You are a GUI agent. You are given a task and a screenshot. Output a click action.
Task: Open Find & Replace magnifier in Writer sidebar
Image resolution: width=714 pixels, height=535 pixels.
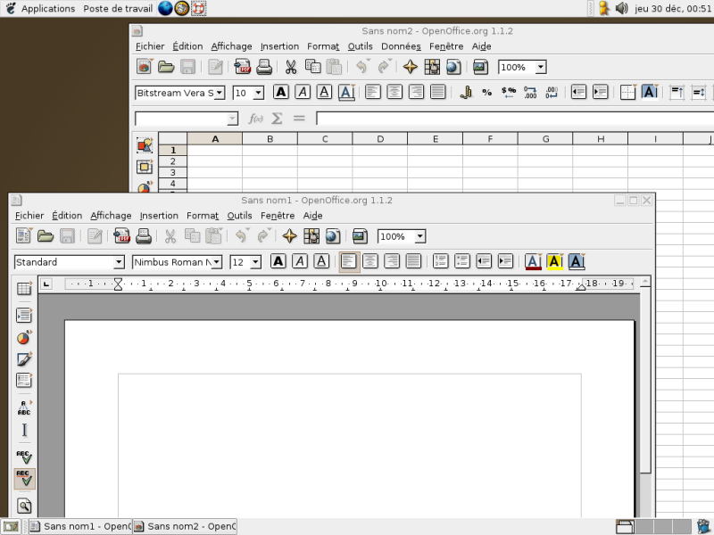tap(24, 506)
